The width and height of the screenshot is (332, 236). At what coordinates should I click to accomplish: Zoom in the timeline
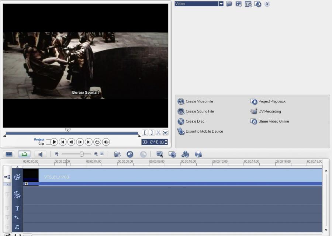[x=96, y=154]
